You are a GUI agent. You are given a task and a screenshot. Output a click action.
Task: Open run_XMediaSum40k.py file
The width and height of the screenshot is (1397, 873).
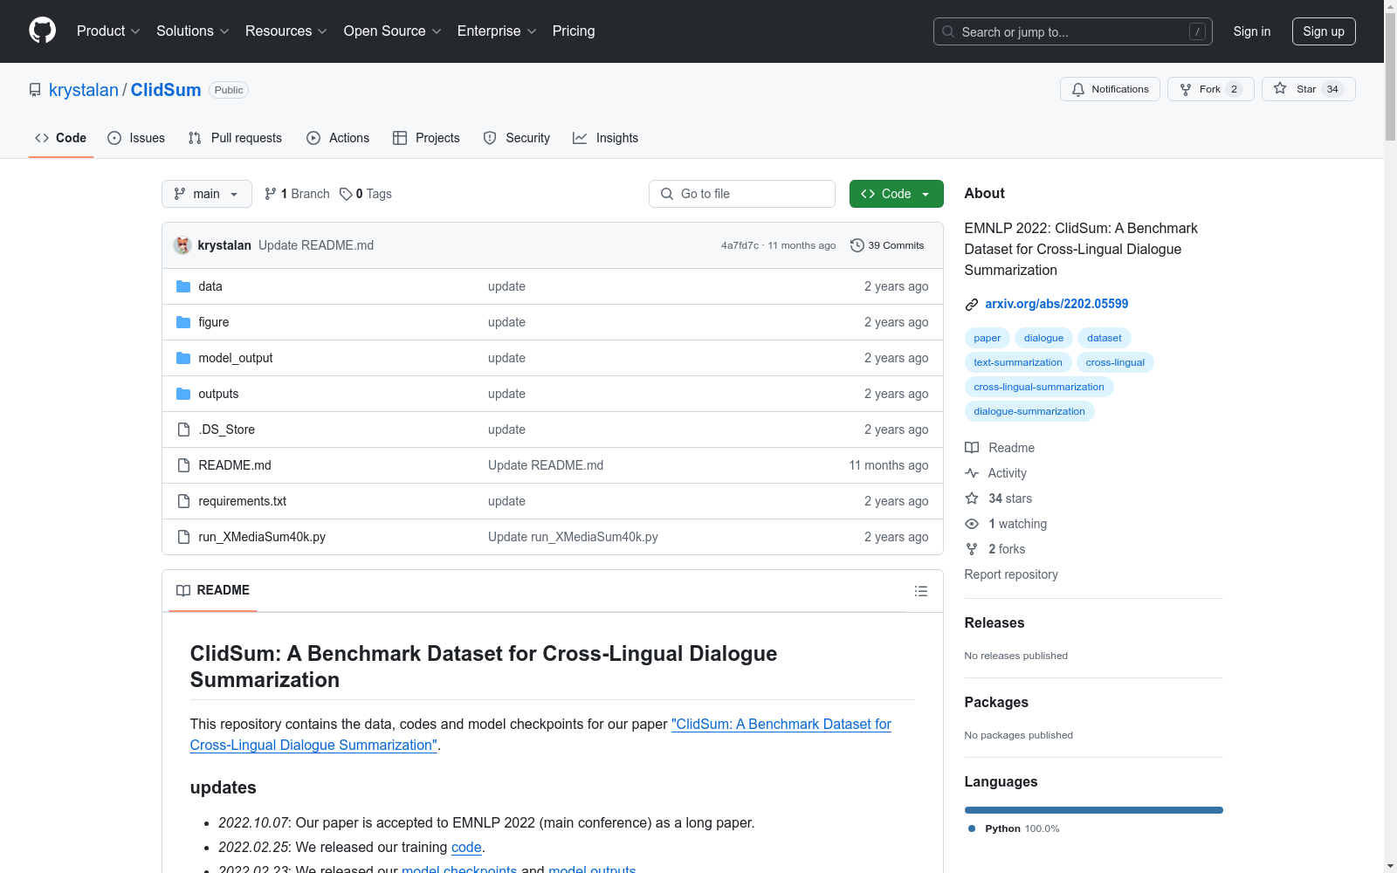pos(262,537)
